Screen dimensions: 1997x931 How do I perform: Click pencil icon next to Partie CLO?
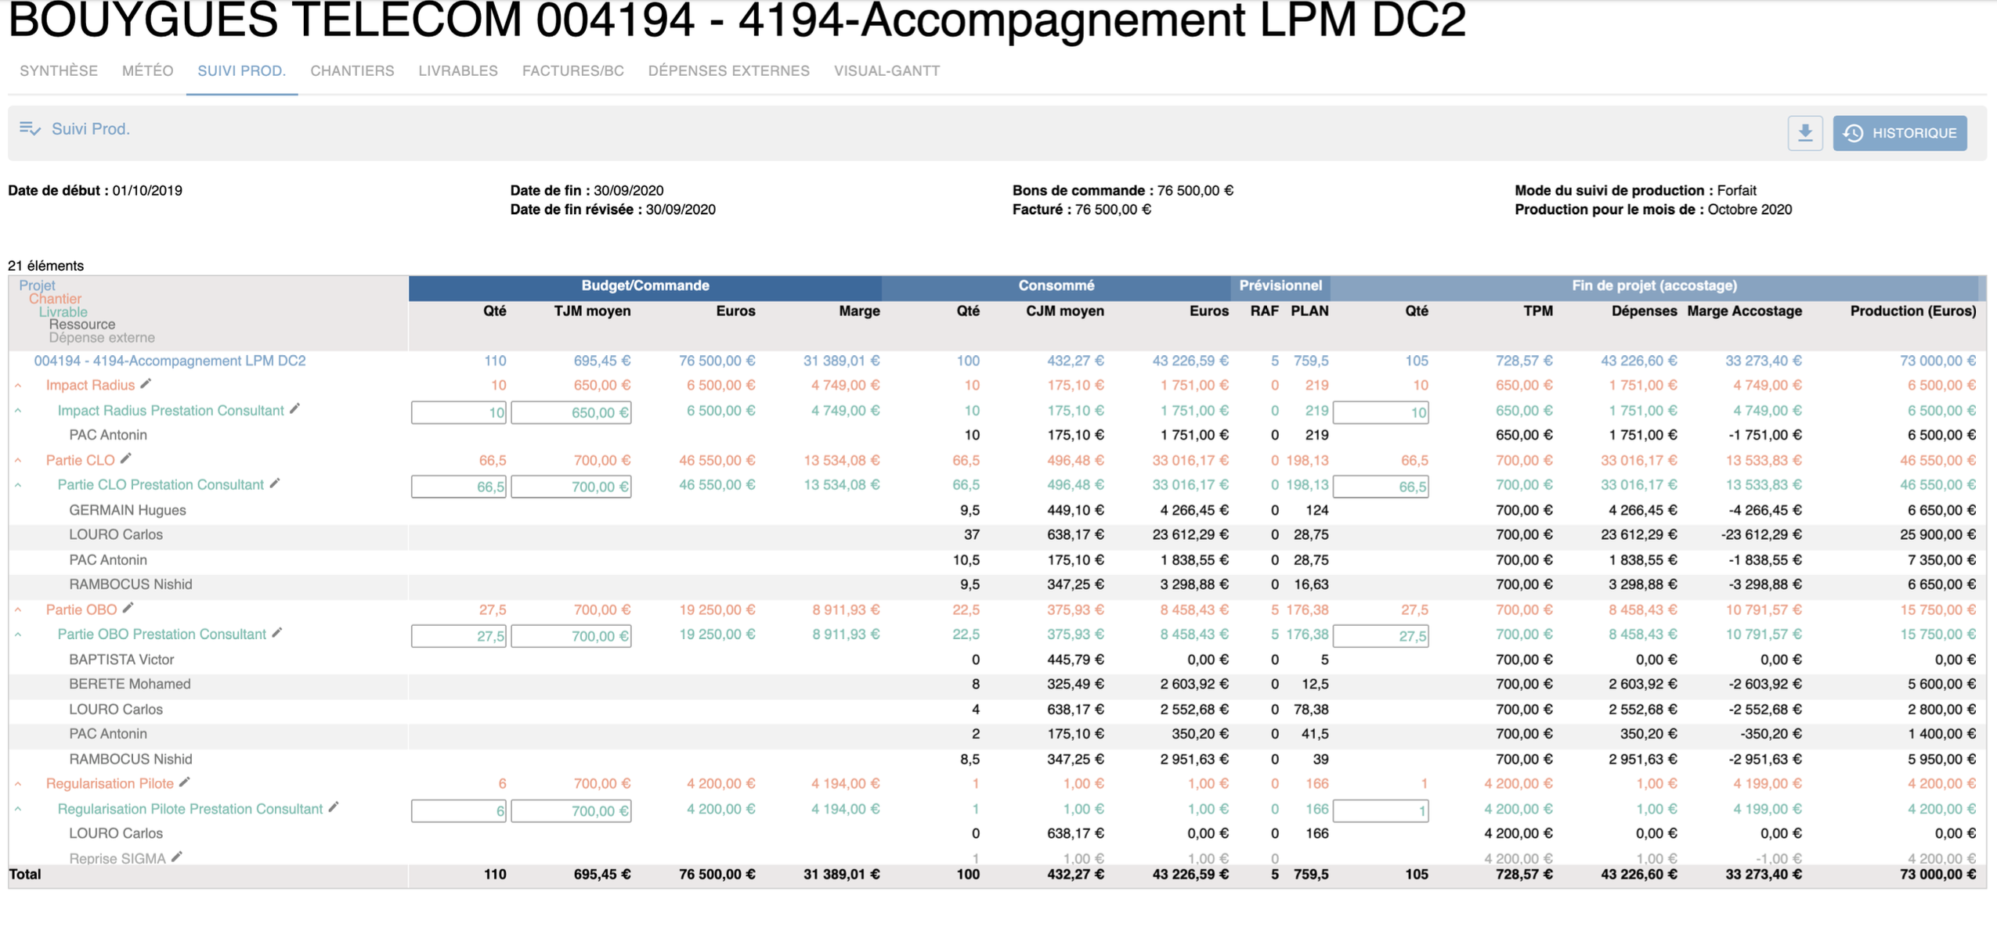[x=126, y=458]
